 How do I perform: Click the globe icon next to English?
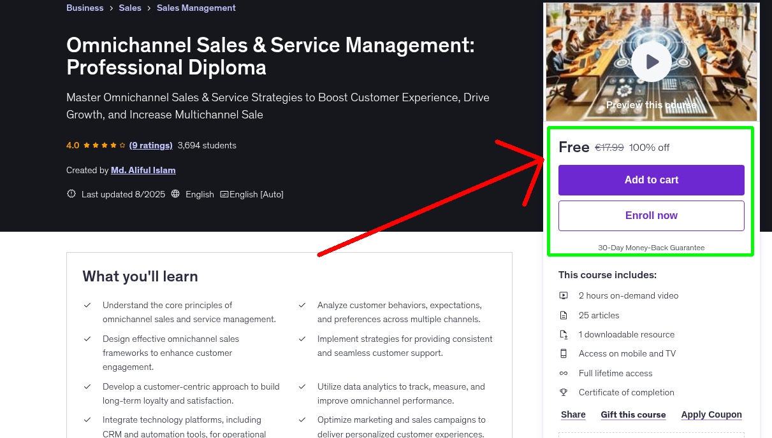point(175,194)
